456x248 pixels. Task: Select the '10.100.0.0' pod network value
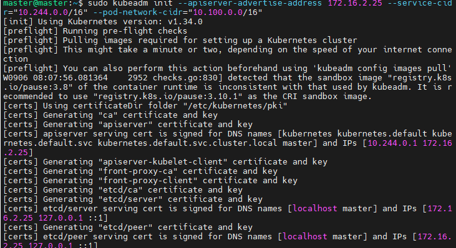pos(218,12)
